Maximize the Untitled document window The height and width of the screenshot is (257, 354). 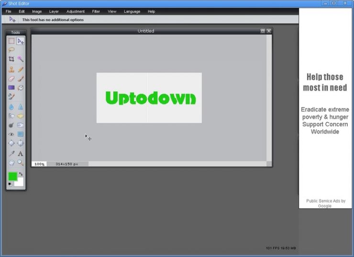click(263, 31)
